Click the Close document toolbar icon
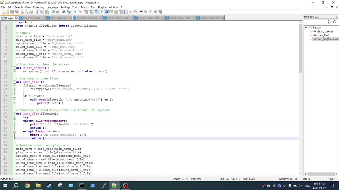This screenshot has width=339, height=190. point(22,12)
